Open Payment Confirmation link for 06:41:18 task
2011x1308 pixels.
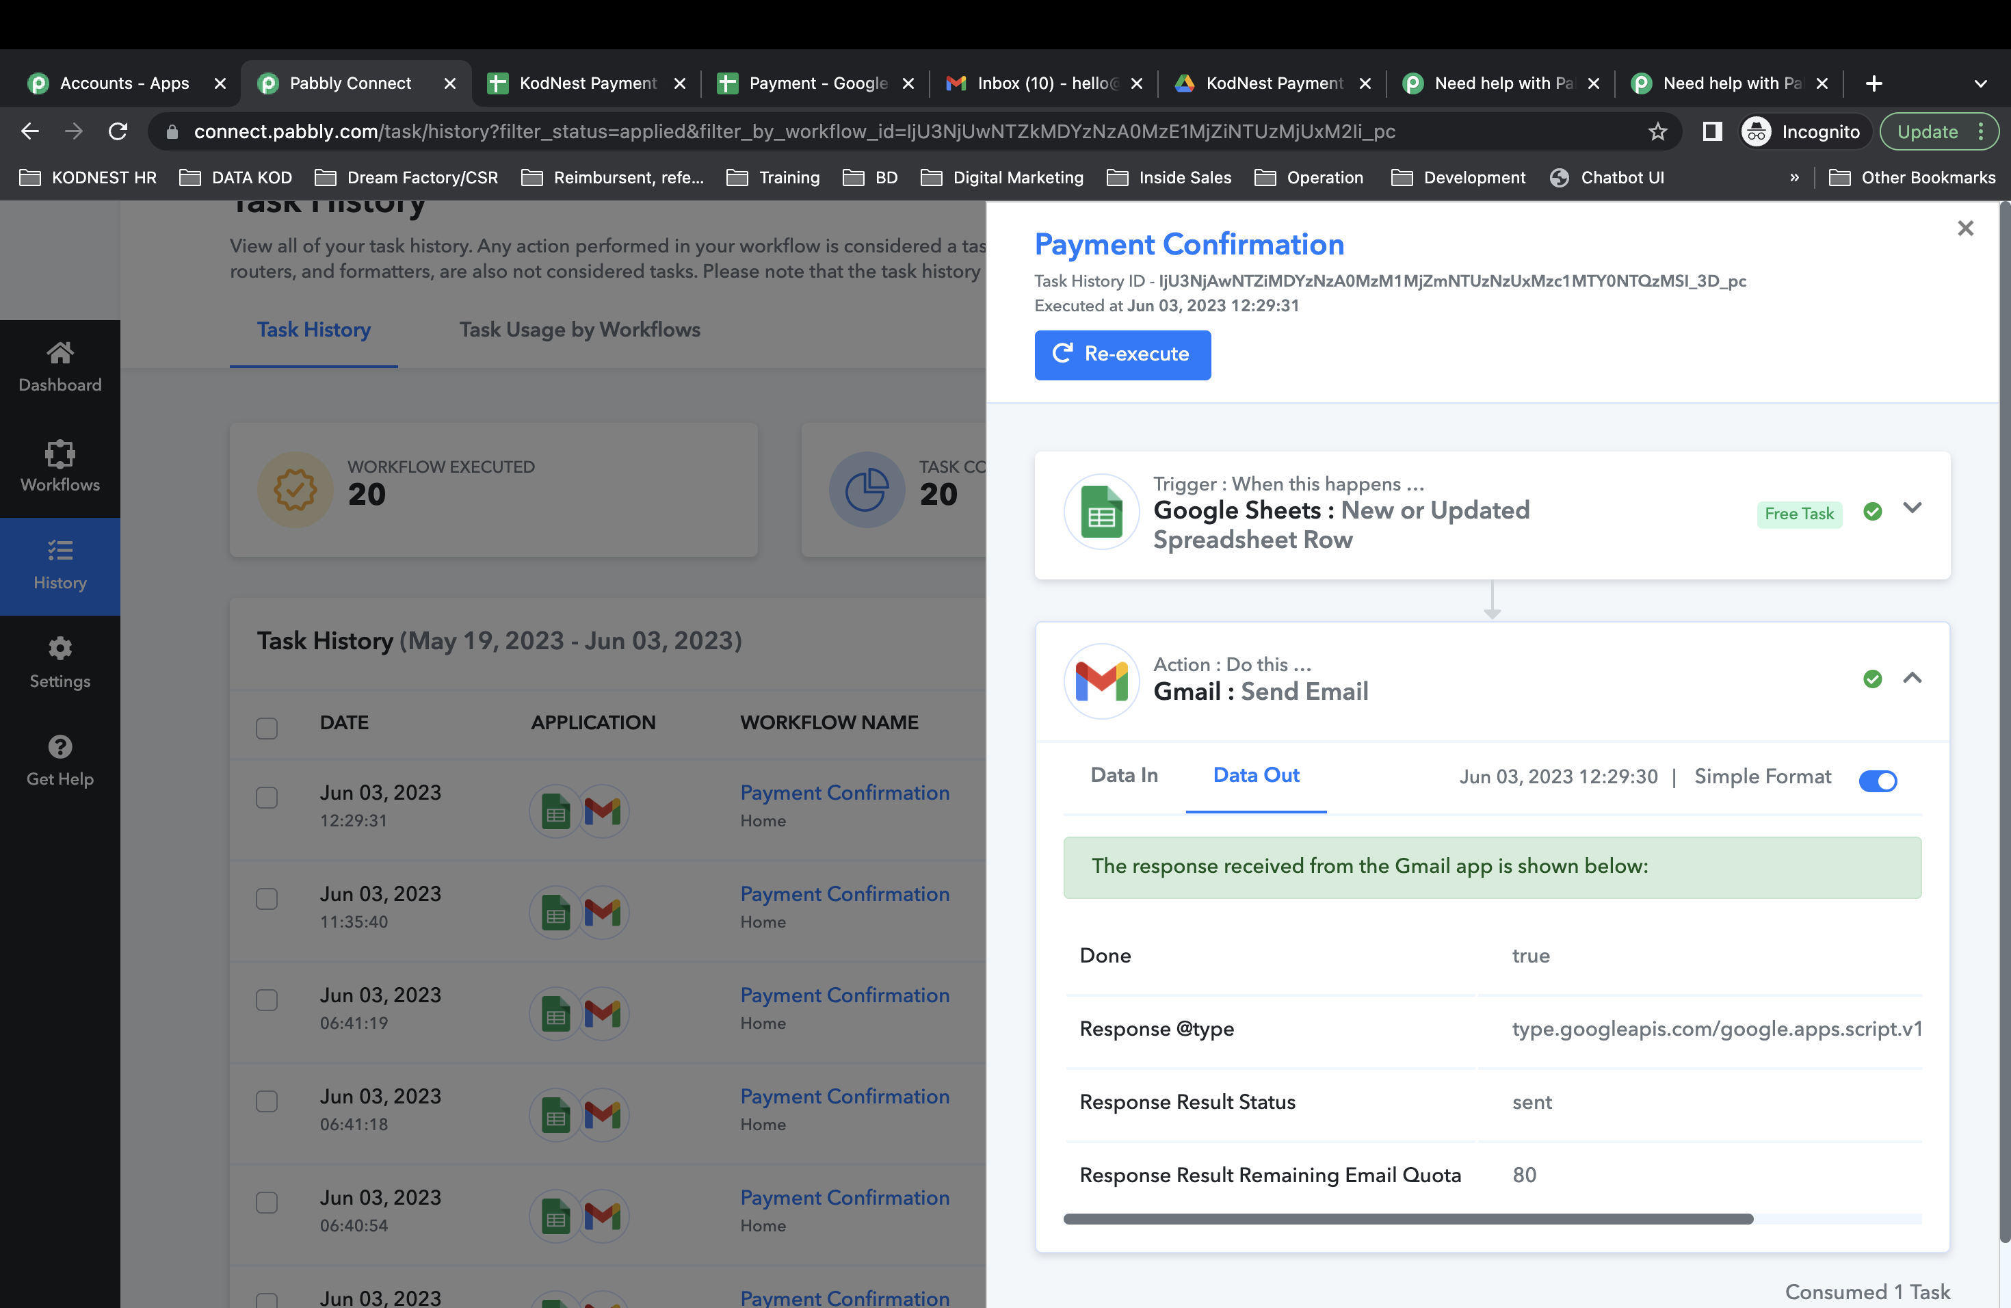tap(844, 1096)
